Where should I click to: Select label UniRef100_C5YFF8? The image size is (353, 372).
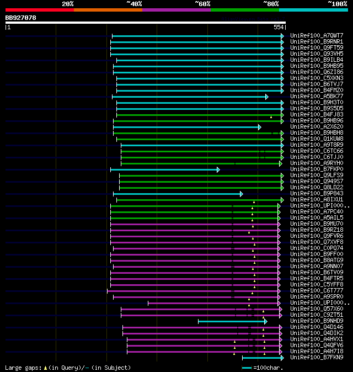click(317, 285)
